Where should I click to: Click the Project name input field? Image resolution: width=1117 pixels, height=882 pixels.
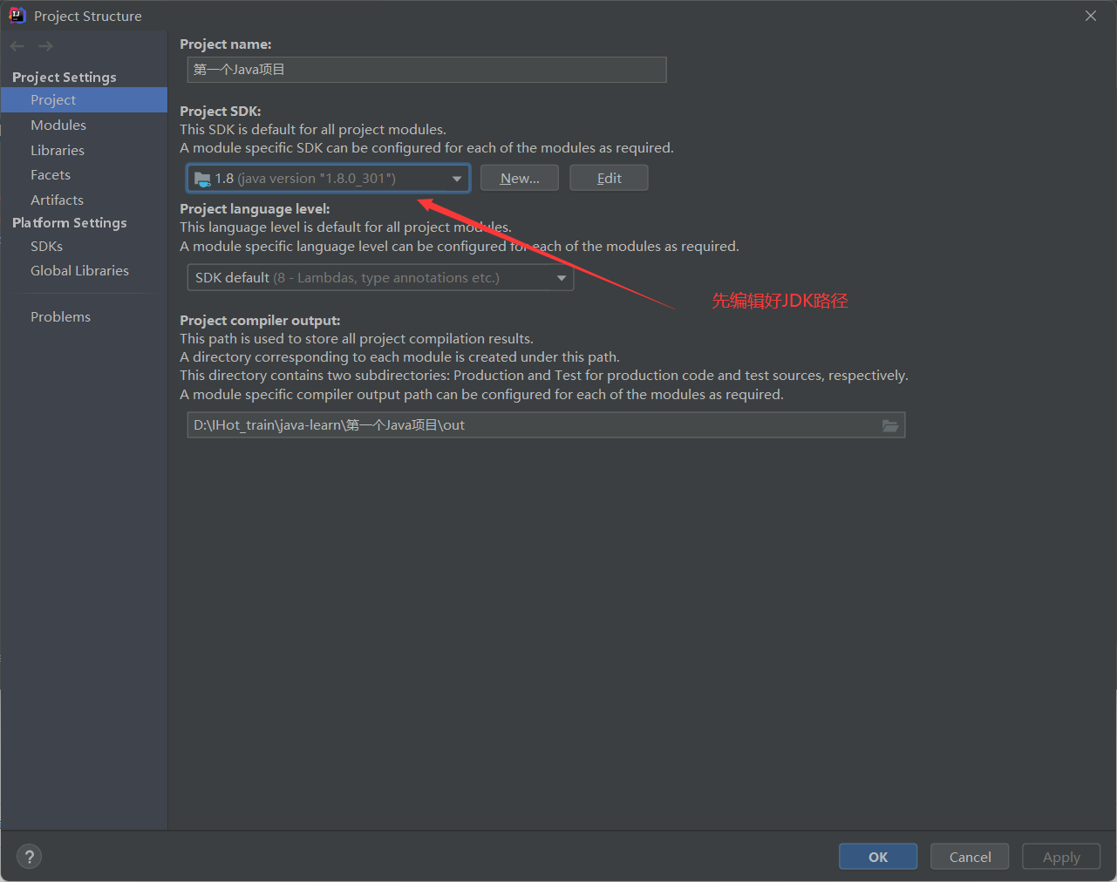427,70
